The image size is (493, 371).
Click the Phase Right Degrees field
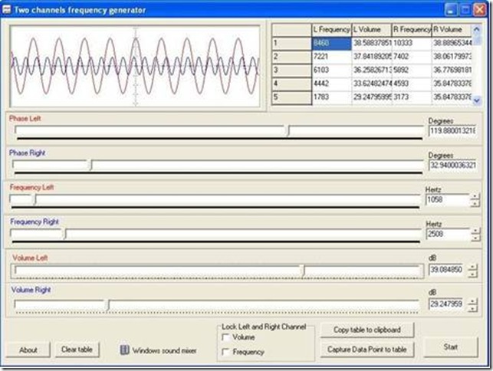[452, 165]
